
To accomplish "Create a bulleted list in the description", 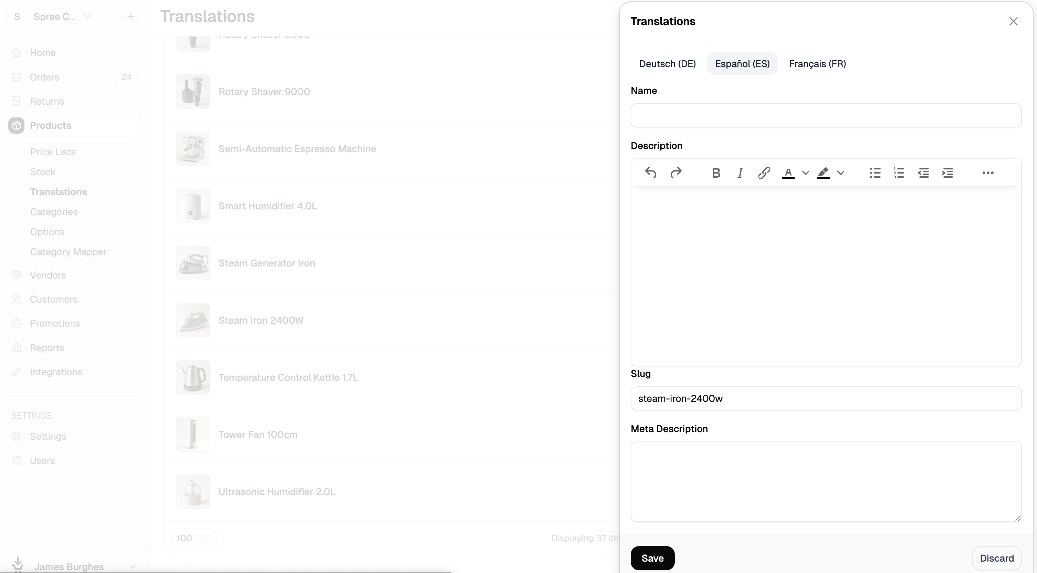I will [875, 173].
